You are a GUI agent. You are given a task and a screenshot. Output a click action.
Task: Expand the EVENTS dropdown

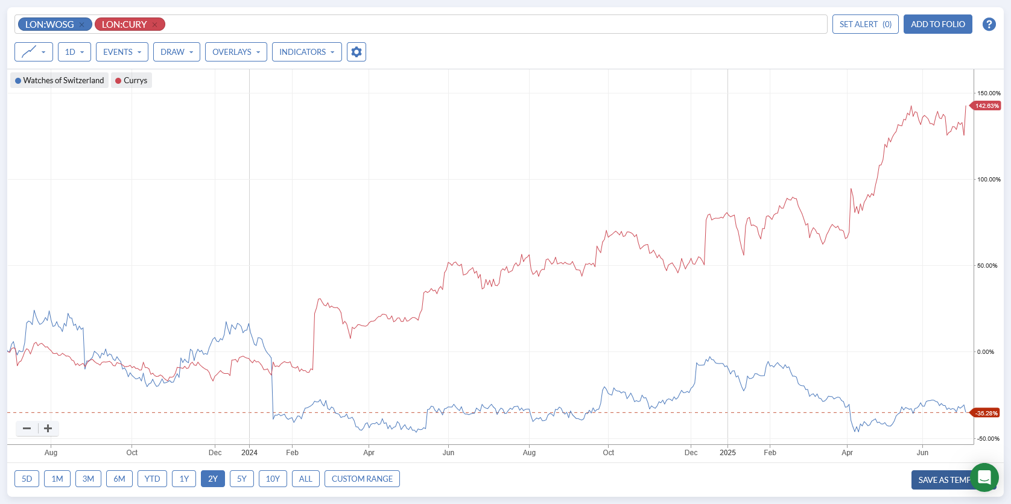[x=122, y=52]
